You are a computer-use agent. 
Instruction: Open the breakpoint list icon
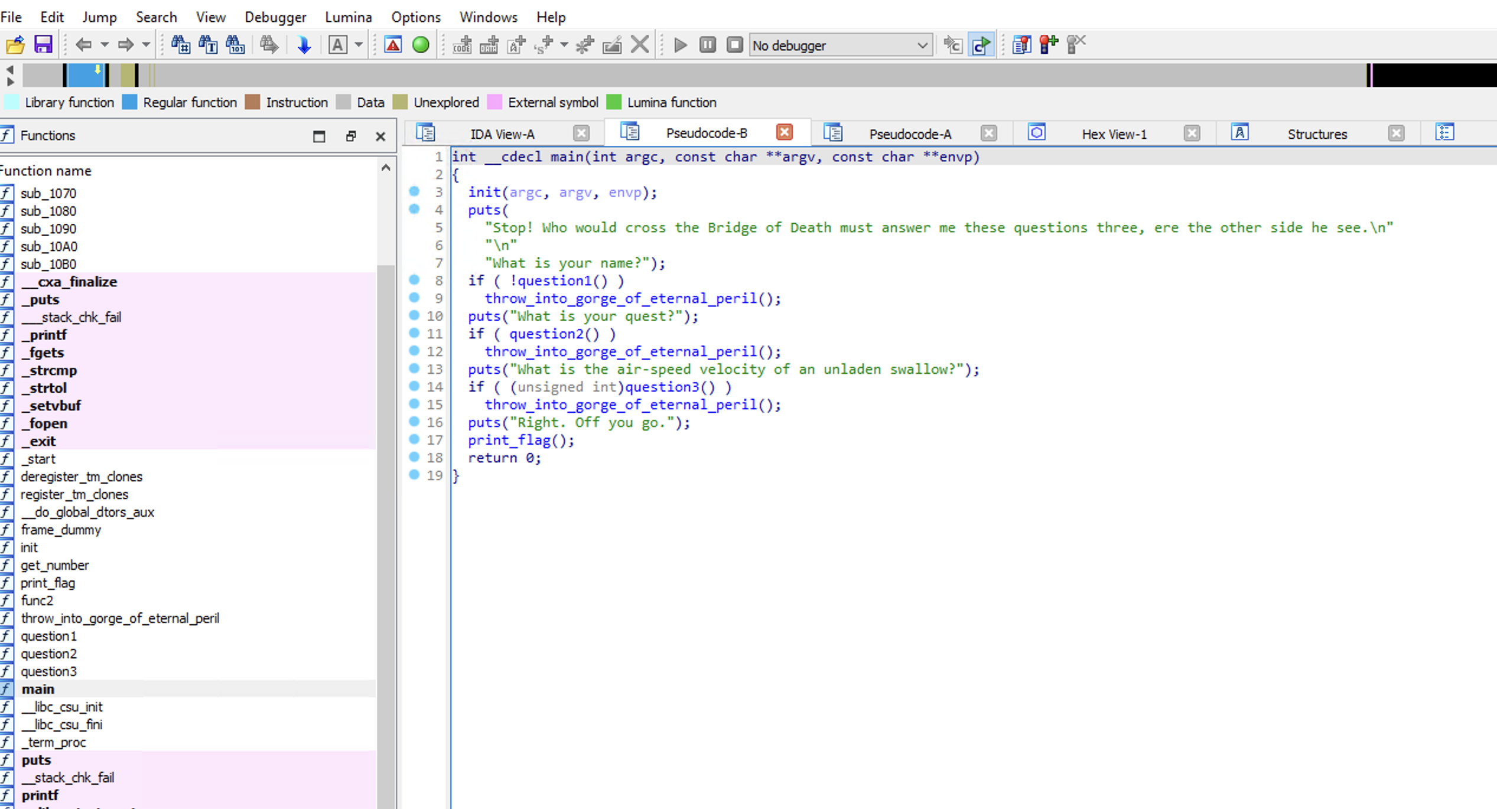tap(1021, 45)
